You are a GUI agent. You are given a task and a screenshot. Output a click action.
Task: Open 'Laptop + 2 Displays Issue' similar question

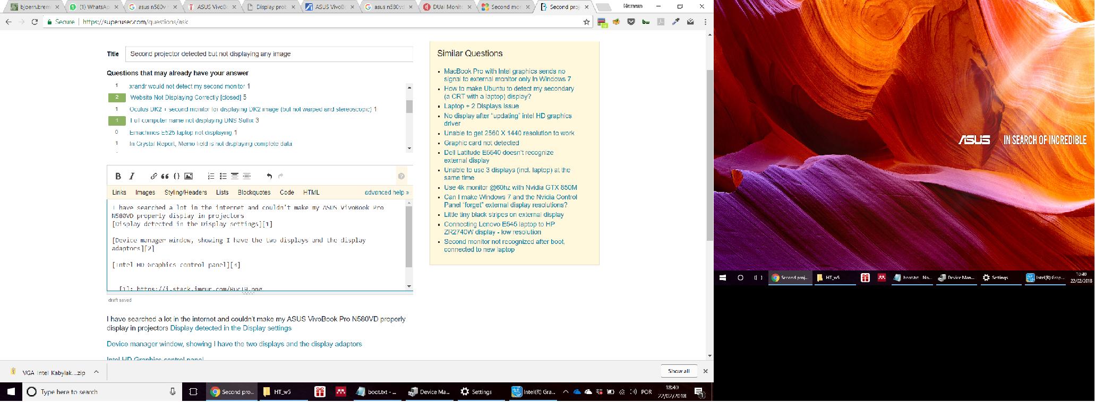click(x=481, y=106)
